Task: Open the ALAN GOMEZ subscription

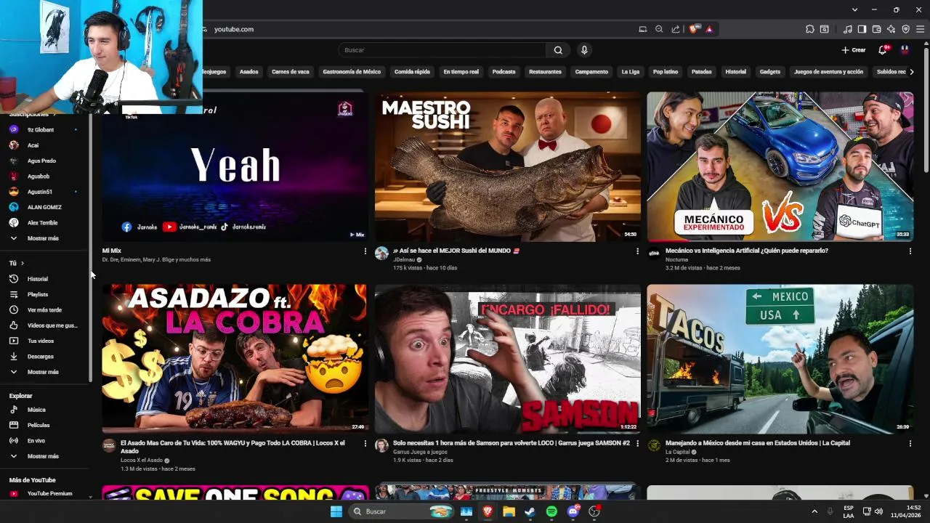Action: (44, 207)
